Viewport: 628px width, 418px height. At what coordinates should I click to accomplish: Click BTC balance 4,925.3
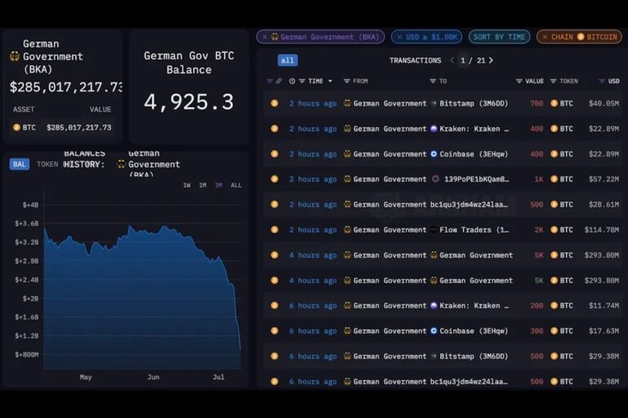(189, 102)
